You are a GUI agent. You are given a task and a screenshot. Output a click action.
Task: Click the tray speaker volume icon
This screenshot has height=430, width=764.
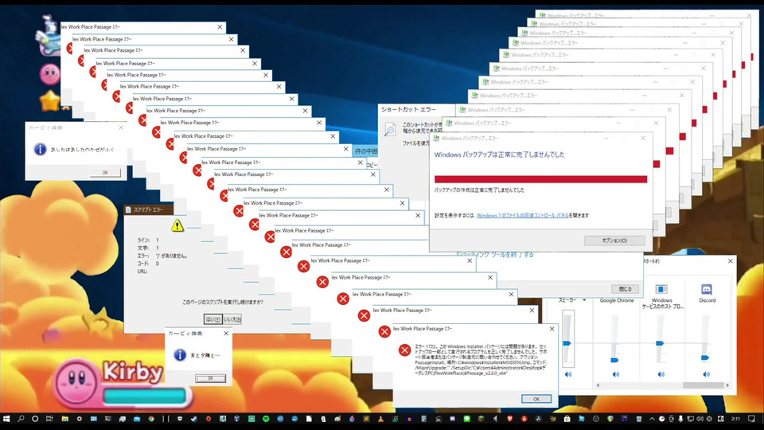[x=700, y=419]
